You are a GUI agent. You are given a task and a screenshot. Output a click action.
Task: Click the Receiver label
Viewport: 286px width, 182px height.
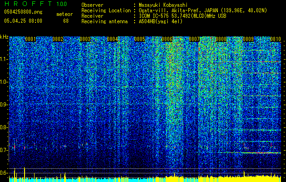pyautogui.click(x=92, y=16)
